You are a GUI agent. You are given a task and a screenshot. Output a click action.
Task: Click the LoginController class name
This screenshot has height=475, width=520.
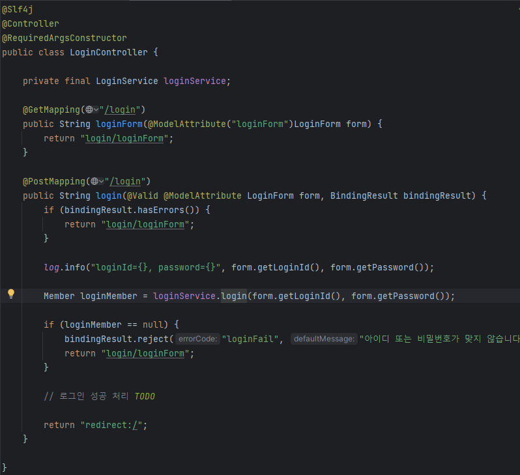(109, 52)
